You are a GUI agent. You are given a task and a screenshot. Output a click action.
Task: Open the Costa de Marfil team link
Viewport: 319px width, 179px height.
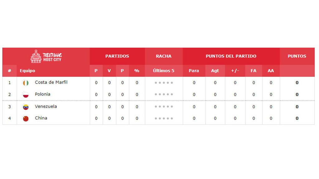(x=51, y=82)
